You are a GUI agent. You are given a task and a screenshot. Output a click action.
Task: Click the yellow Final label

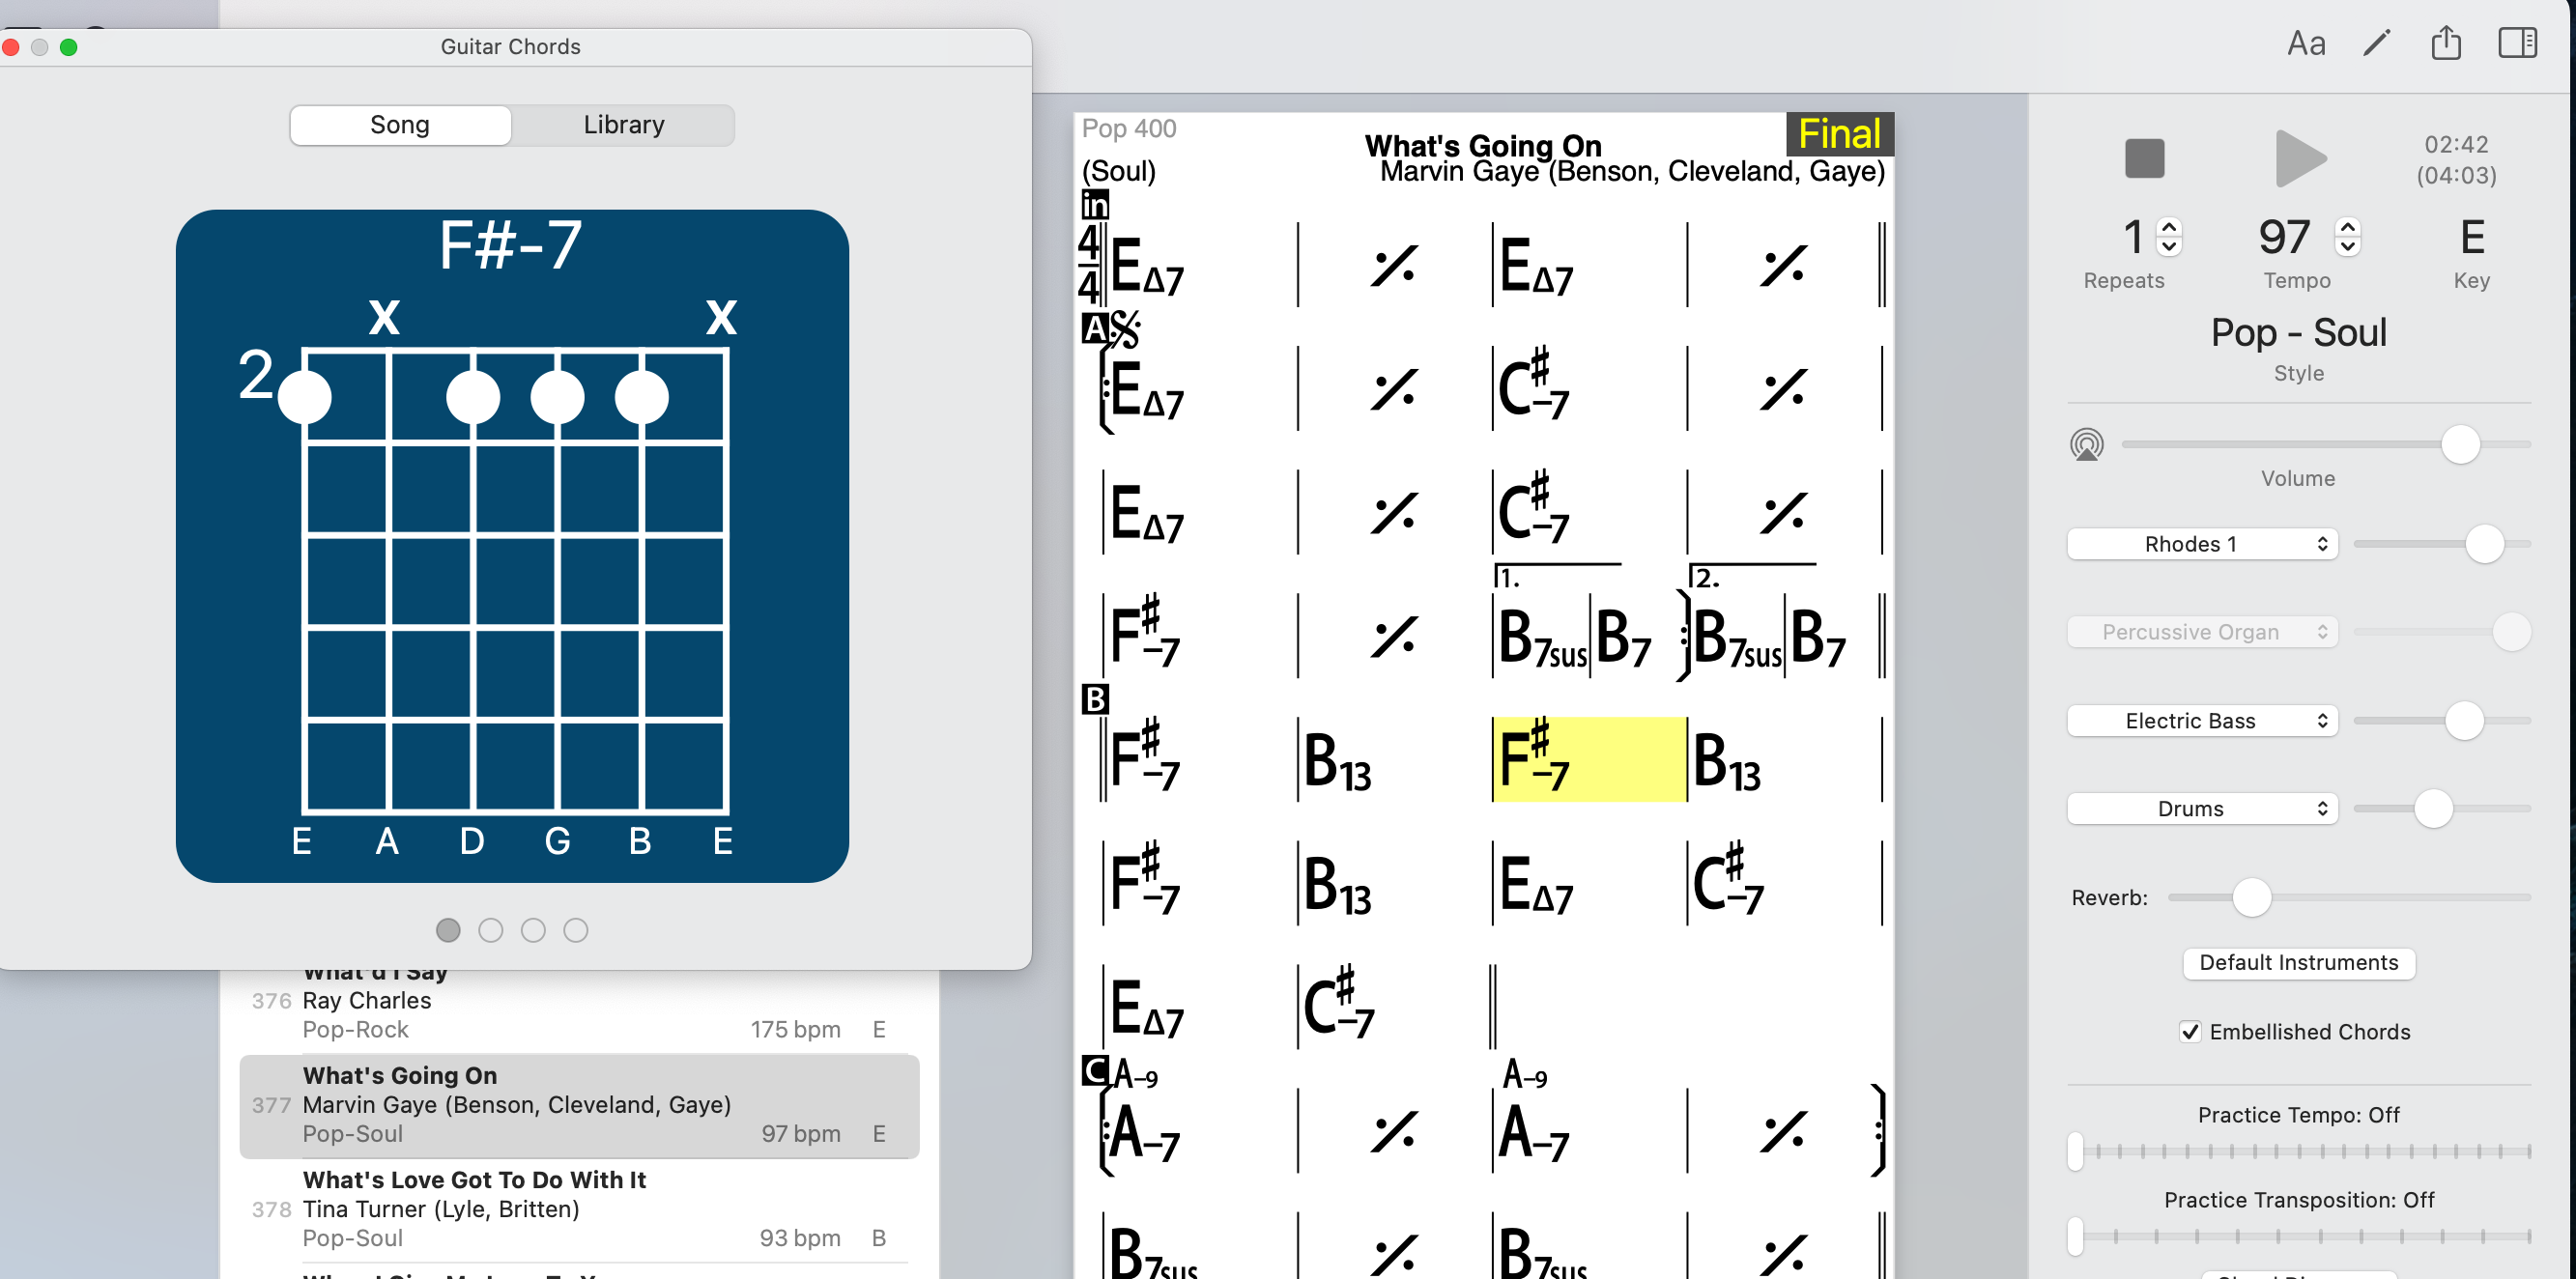[x=1839, y=134]
